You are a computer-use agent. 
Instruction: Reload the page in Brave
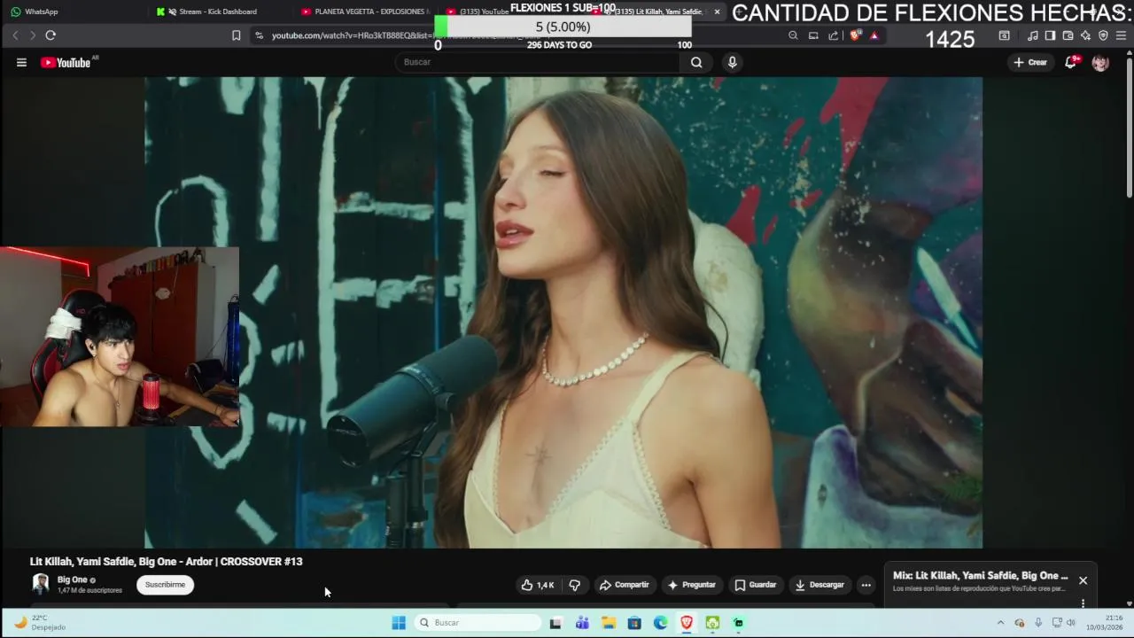[50, 35]
